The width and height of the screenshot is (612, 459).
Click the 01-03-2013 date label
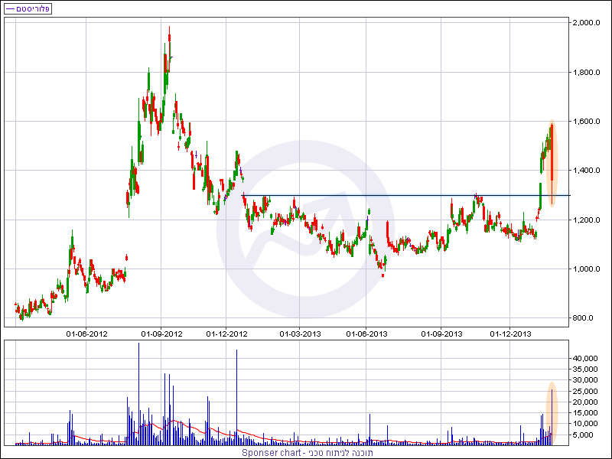(x=300, y=334)
